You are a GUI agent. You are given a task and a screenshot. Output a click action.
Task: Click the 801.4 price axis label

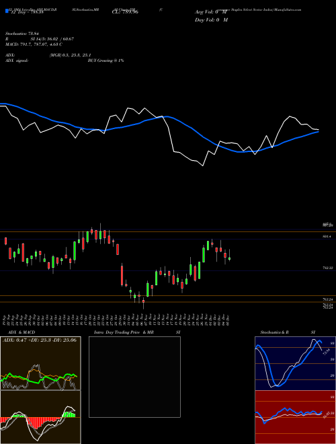click(x=327, y=236)
